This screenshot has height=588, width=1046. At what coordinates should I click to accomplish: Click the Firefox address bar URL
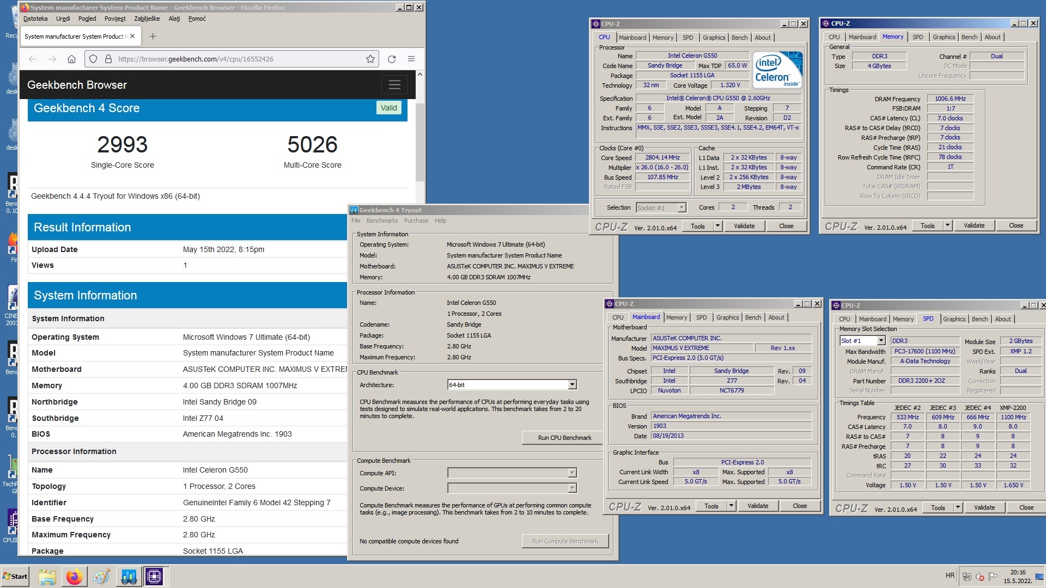click(x=196, y=59)
